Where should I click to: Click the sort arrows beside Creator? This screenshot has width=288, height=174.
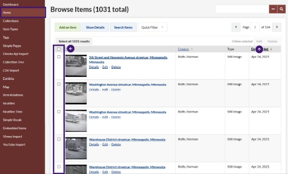(192, 49)
